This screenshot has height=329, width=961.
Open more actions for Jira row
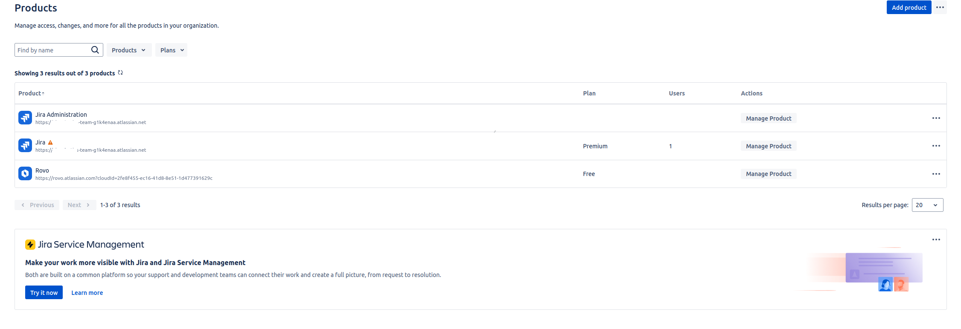tap(936, 146)
